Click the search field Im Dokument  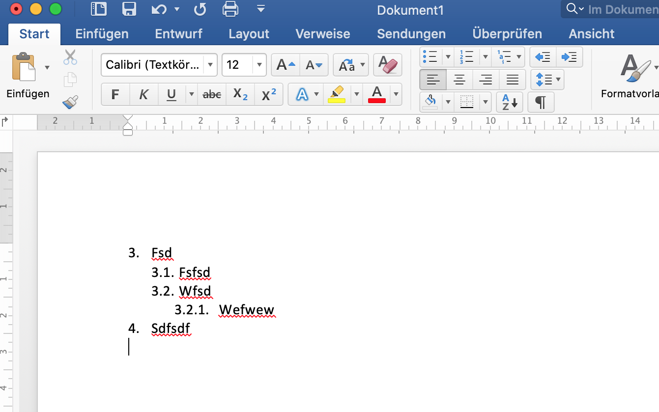click(x=610, y=9)
